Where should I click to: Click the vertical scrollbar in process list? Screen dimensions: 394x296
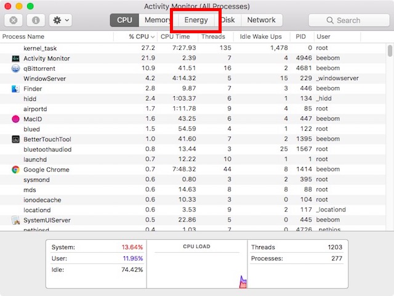(390, 51)
